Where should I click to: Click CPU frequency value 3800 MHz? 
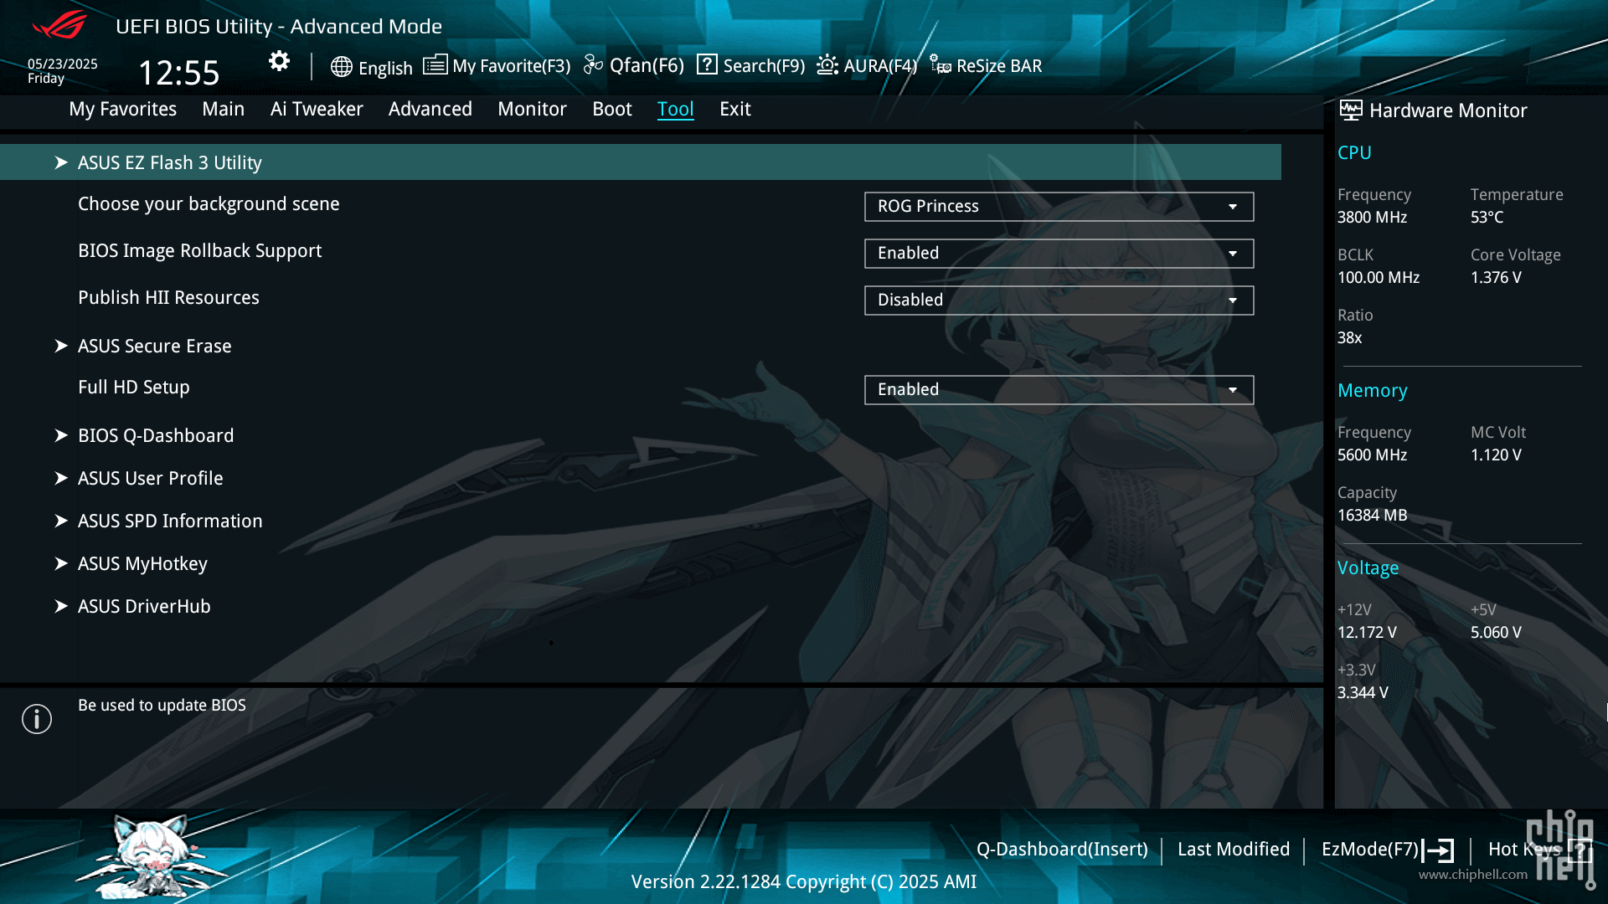pyautogui.click(x=1372, y=217)
